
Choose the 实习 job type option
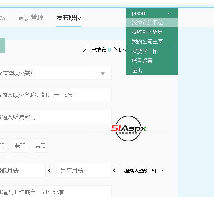[40, 146]
